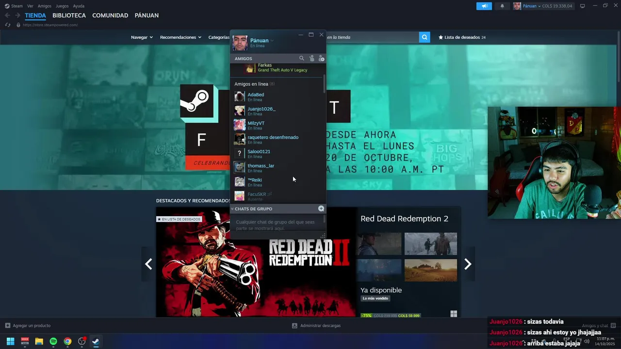This screenshot has width=621, height=349.
Task: Open Windows Start menu
Action: click(10, 341)
